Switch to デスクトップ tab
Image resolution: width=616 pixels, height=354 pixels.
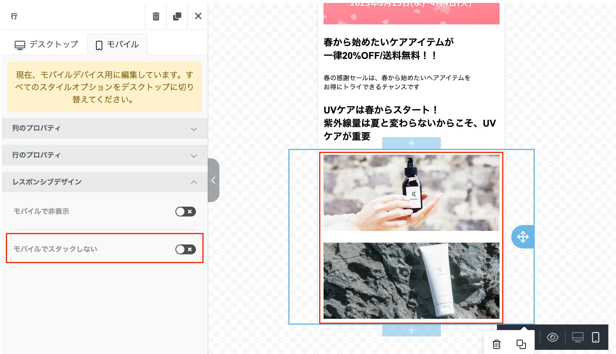[47, 45]
